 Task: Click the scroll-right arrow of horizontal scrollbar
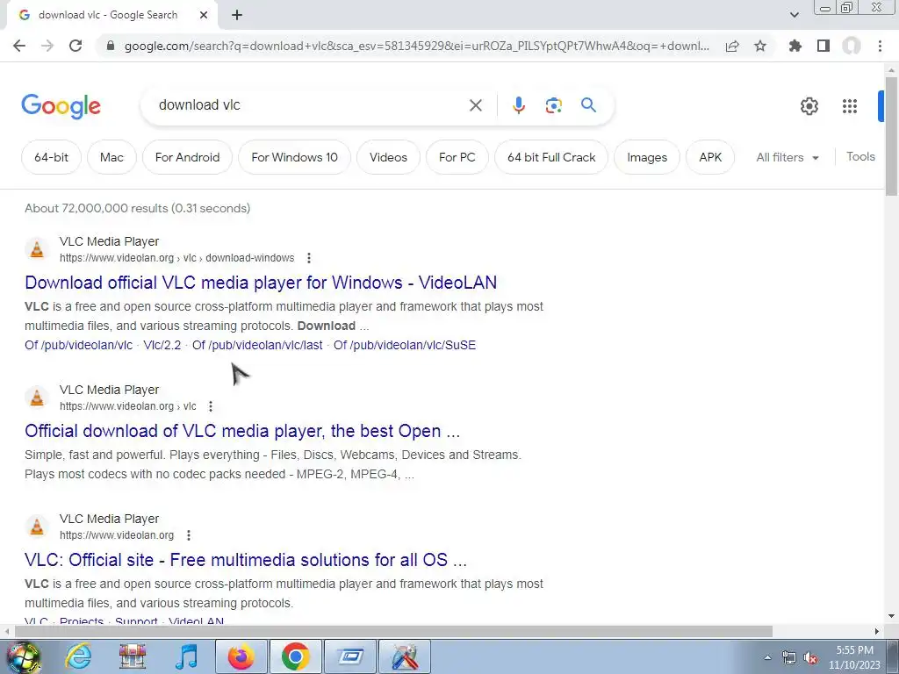coord(877,631)
